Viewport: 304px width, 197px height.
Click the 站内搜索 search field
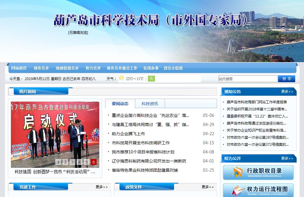click(248, 79)
